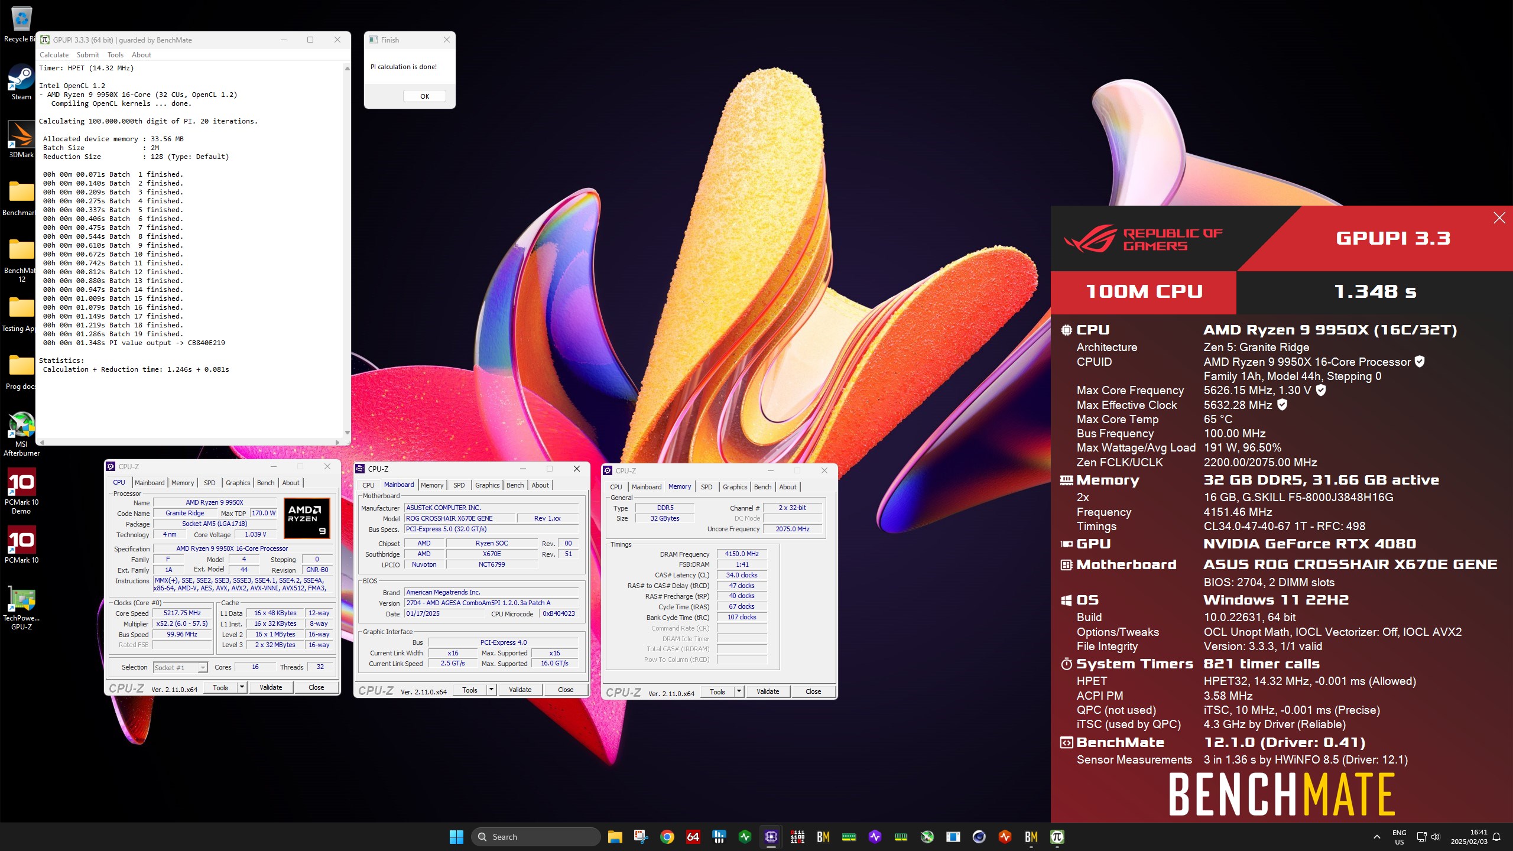1513x851 pixels.
Task: Open Cinebench sphere icon in taskbar
Action: click(979, 837)
